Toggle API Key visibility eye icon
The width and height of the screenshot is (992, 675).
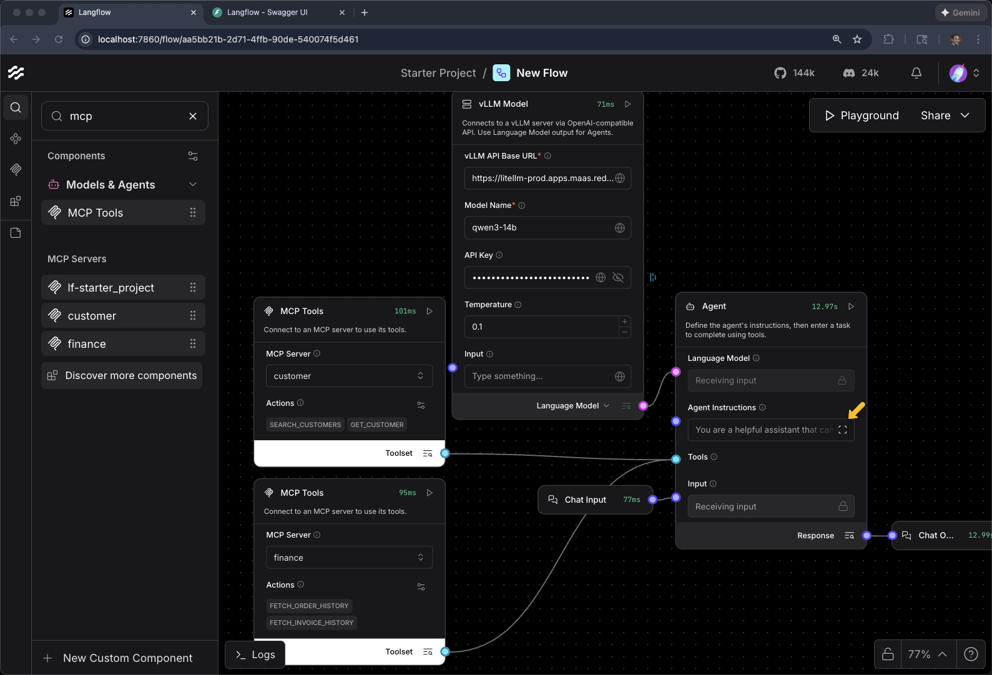click(x=618, y=277)
